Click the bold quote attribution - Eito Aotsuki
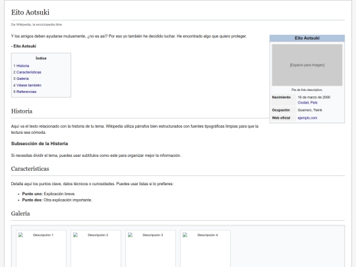 tap(24, 46)
